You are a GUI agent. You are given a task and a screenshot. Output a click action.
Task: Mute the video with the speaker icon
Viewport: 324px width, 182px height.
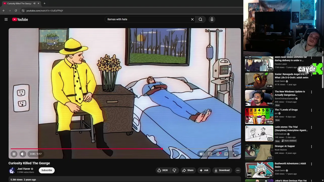coord(23,154)
